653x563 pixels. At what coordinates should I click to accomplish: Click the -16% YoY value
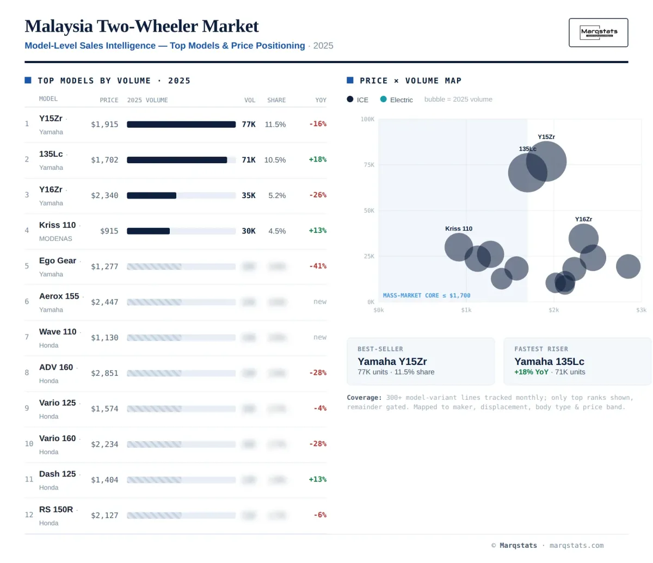[318, 124]
